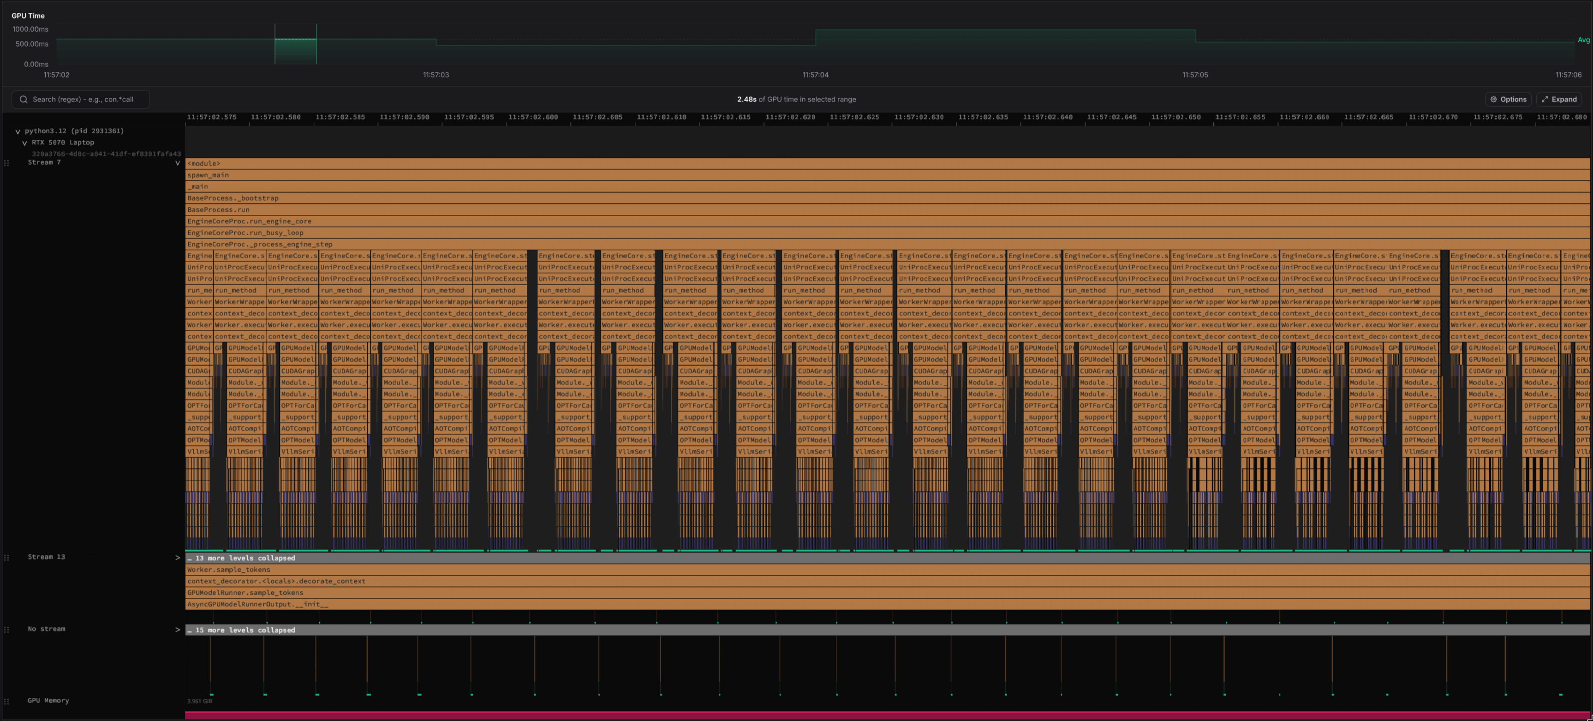Grab the drag handle beside Stream 7
Viewport: 1593px width, 721px height.
point(7,163)
